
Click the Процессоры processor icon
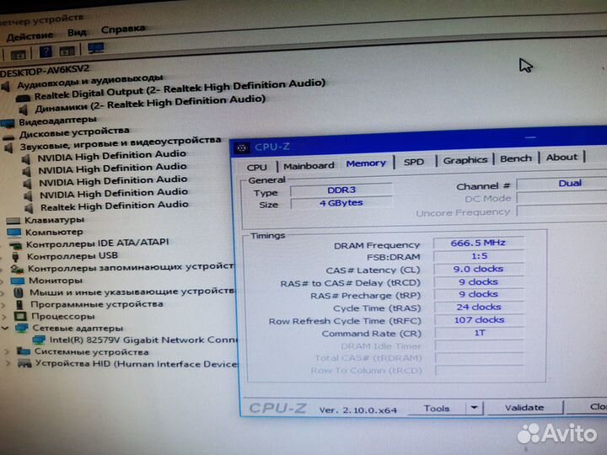coord(19,317)
